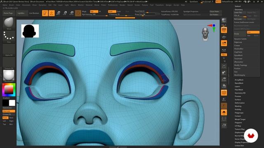
Task: Expand the DynaMesh section
Action: [238, 55]
